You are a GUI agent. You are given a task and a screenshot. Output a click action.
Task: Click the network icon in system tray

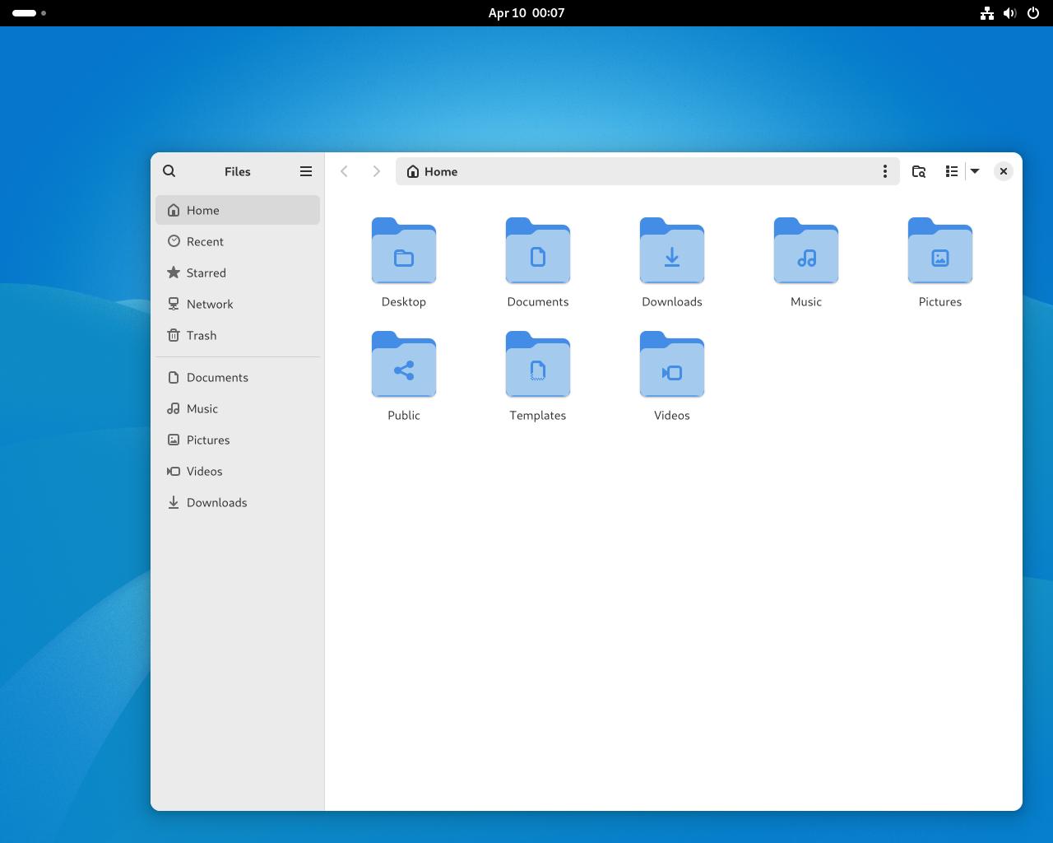pyautogui.click(x=987, y=13)
